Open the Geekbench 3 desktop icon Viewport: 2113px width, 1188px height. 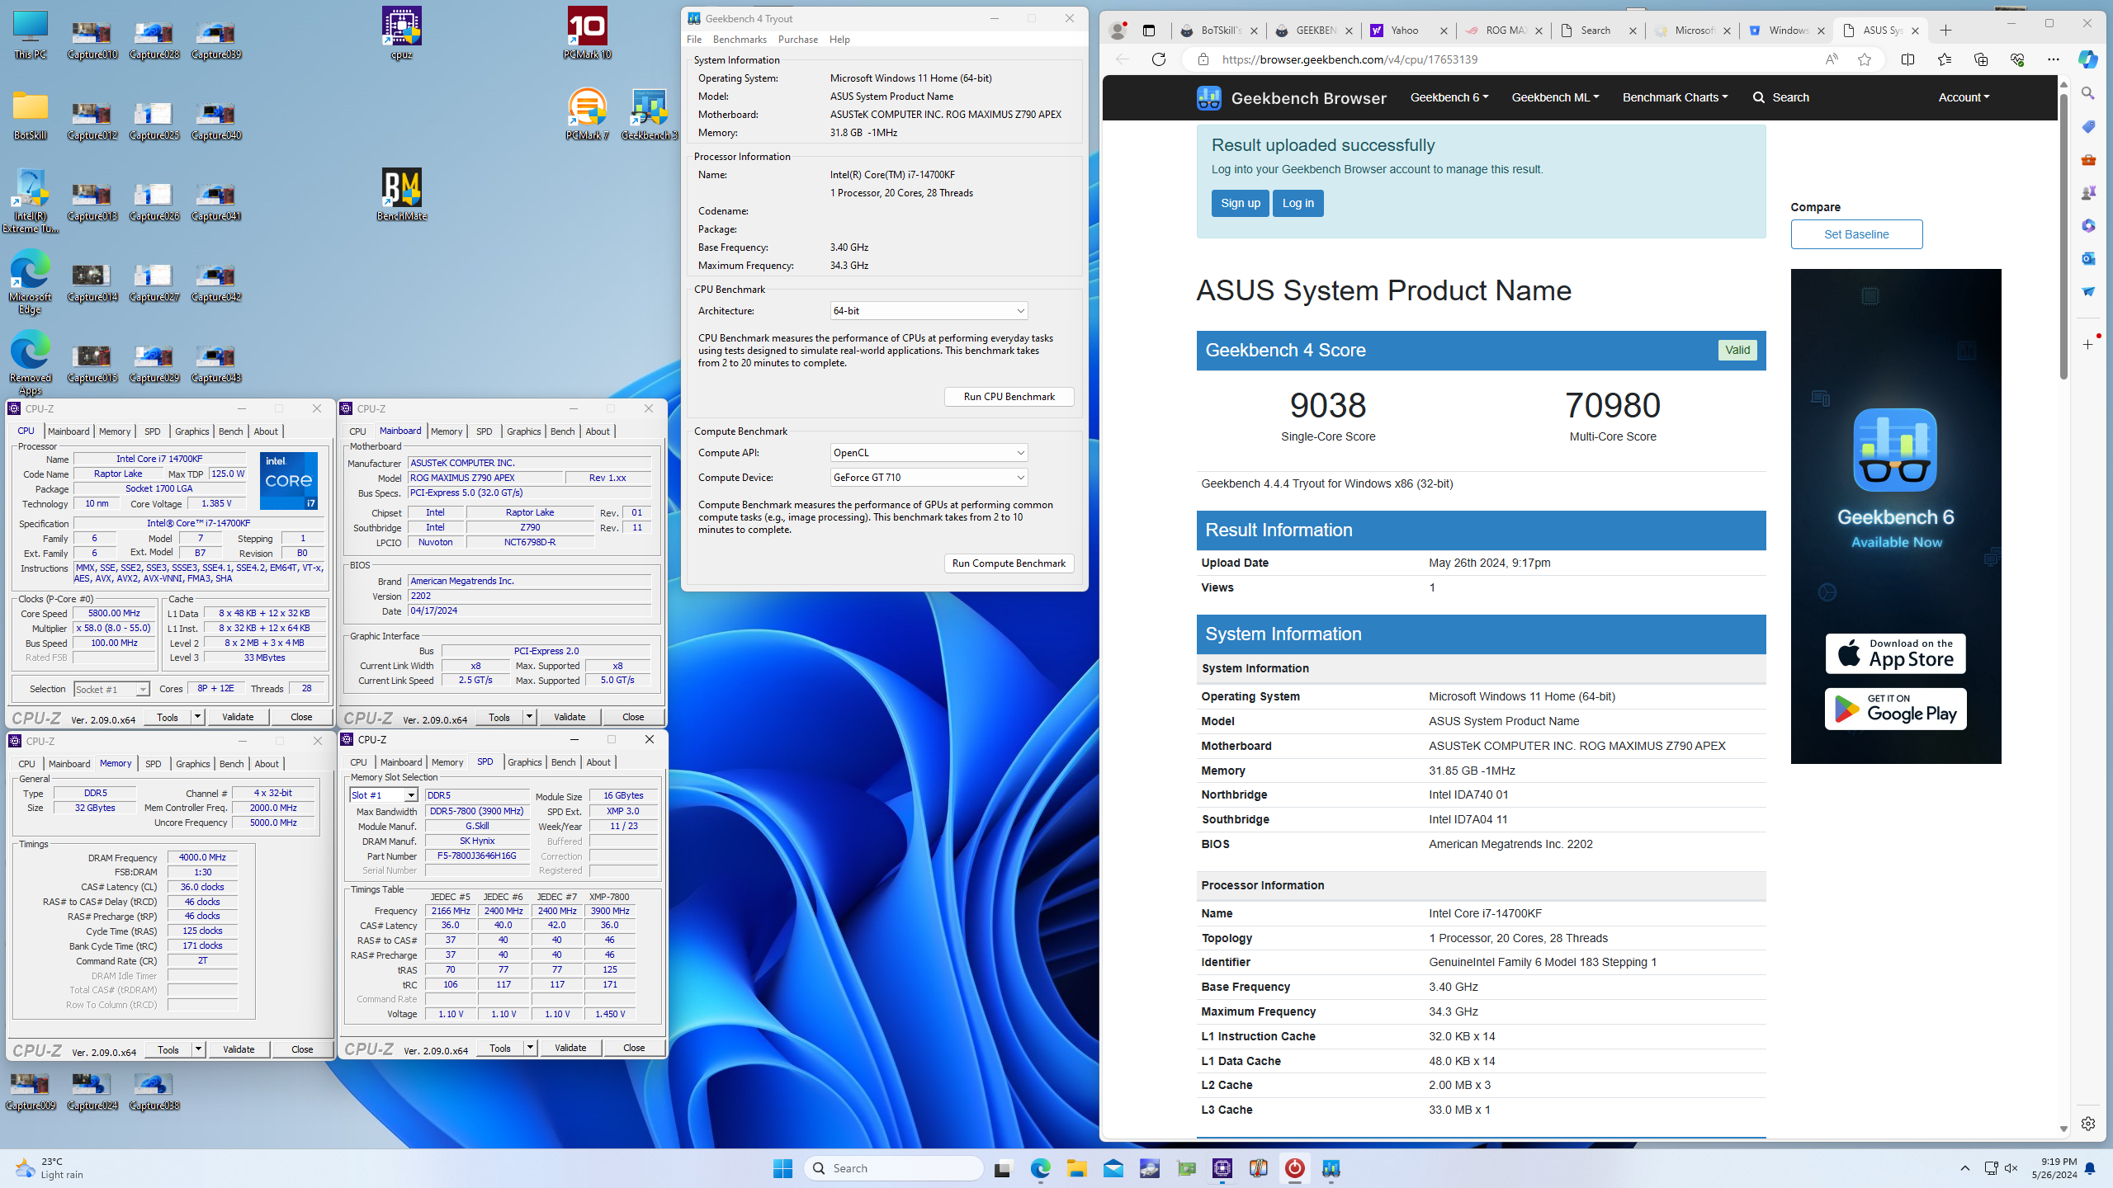point(649,114)
